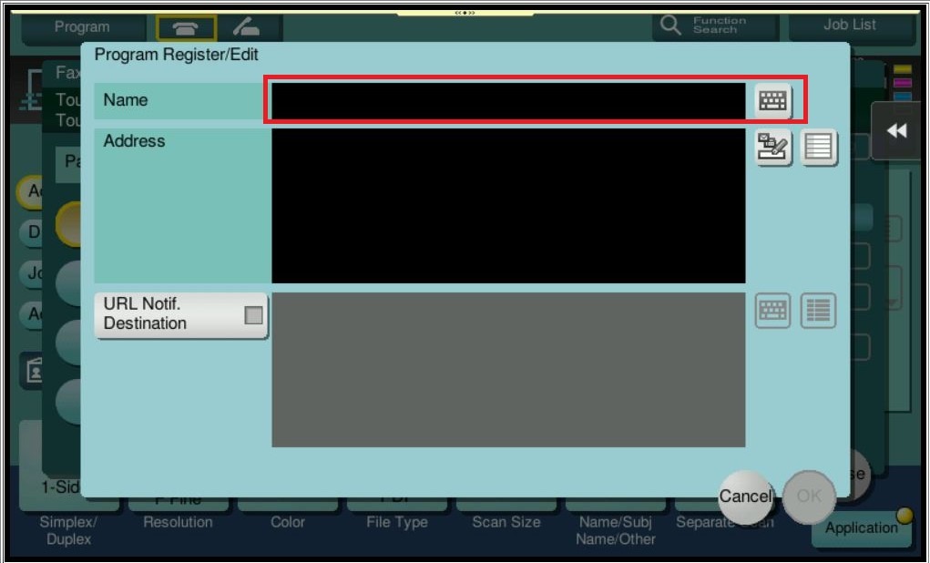The image size is (930, 563).
Task: Collapse side panel with double-arrow button
Action: (897, 131)
